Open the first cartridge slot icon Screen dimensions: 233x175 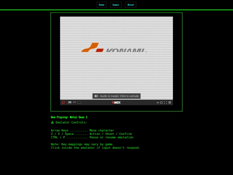point(70,102)
